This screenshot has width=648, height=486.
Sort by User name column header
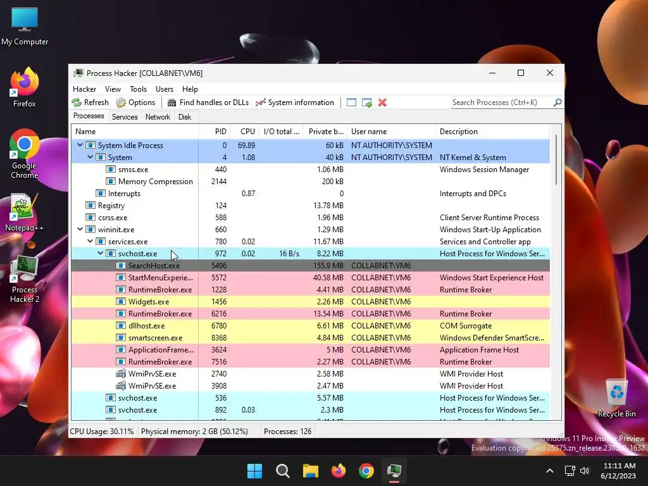(x=391, y=132)
